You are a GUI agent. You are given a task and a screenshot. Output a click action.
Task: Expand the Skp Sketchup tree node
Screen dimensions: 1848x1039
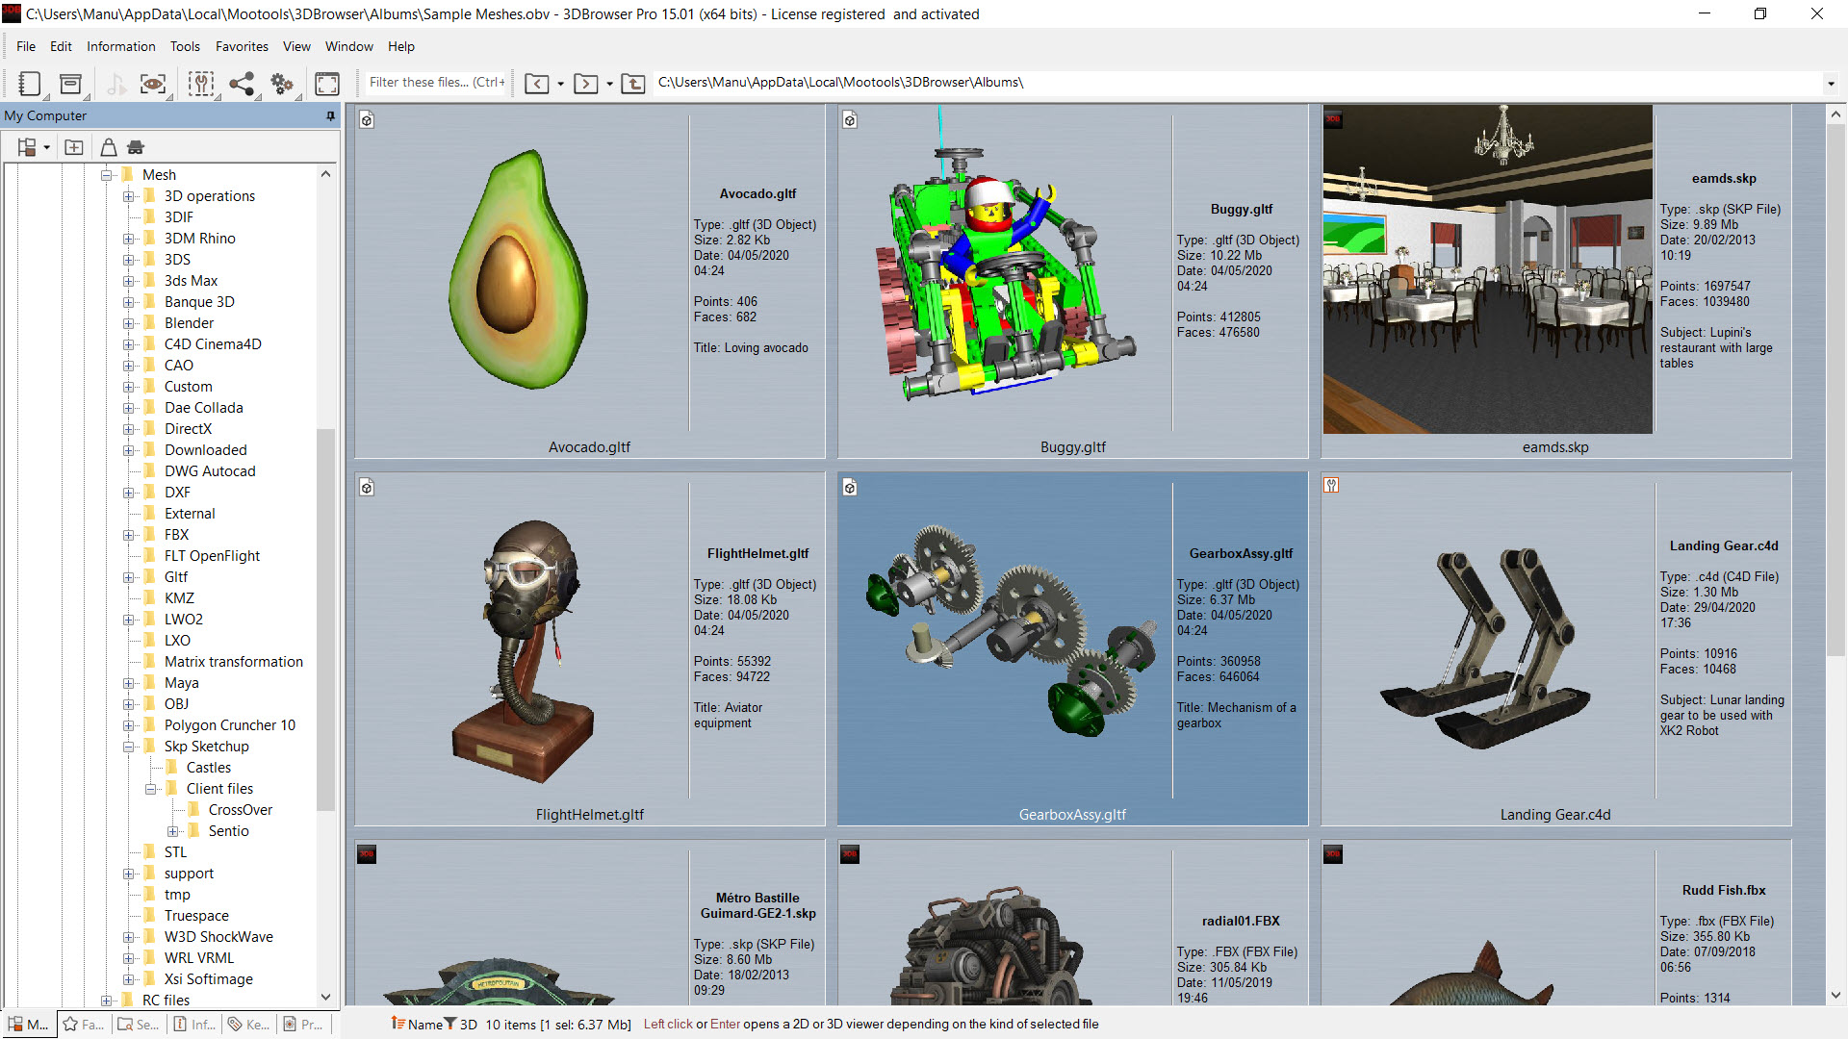pyautogui.click(x=127, y=745)
